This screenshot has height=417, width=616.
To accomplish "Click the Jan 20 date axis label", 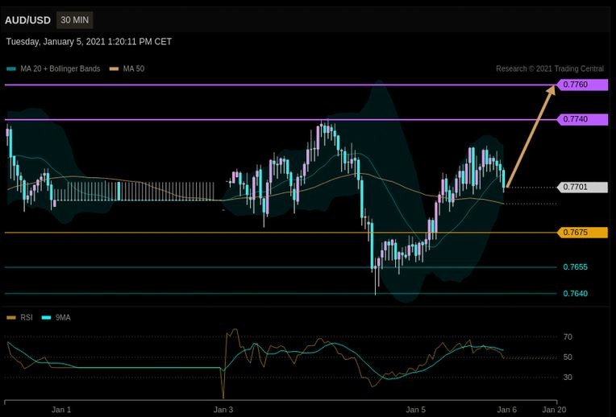I will (554, 410).
